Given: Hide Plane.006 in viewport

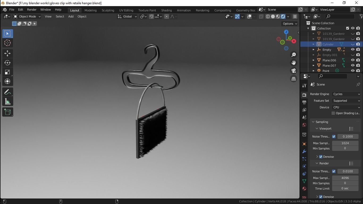Looking at the screenshot, I should click(353, 60).
